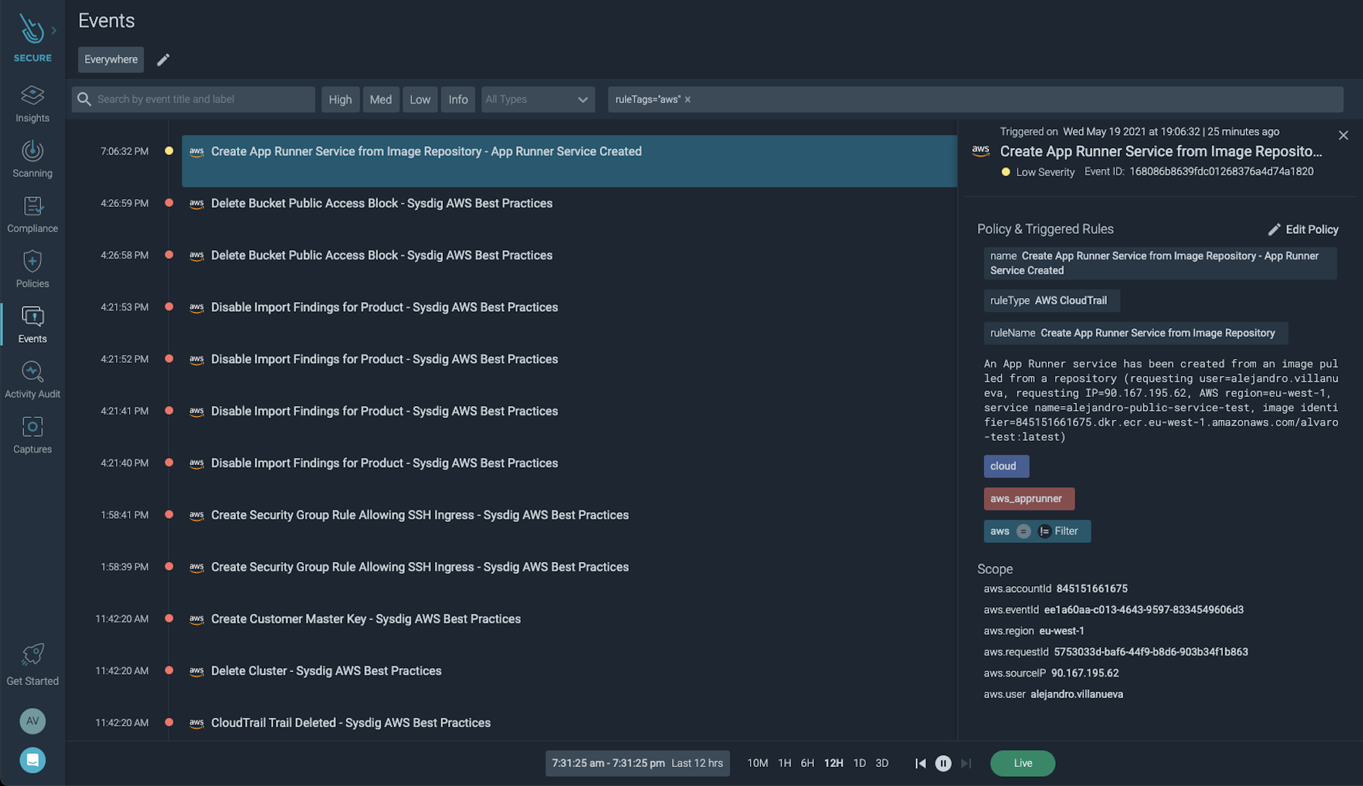Click the Live button
1363x786 pixels.
(1022, 763)
